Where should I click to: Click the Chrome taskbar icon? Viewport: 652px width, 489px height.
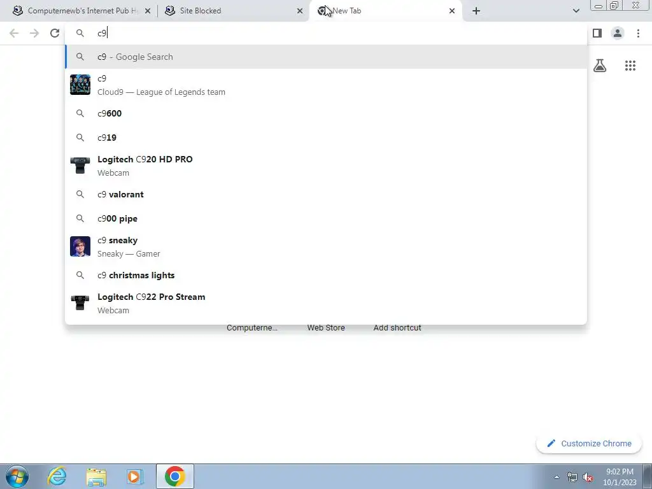tap(175, 476)
